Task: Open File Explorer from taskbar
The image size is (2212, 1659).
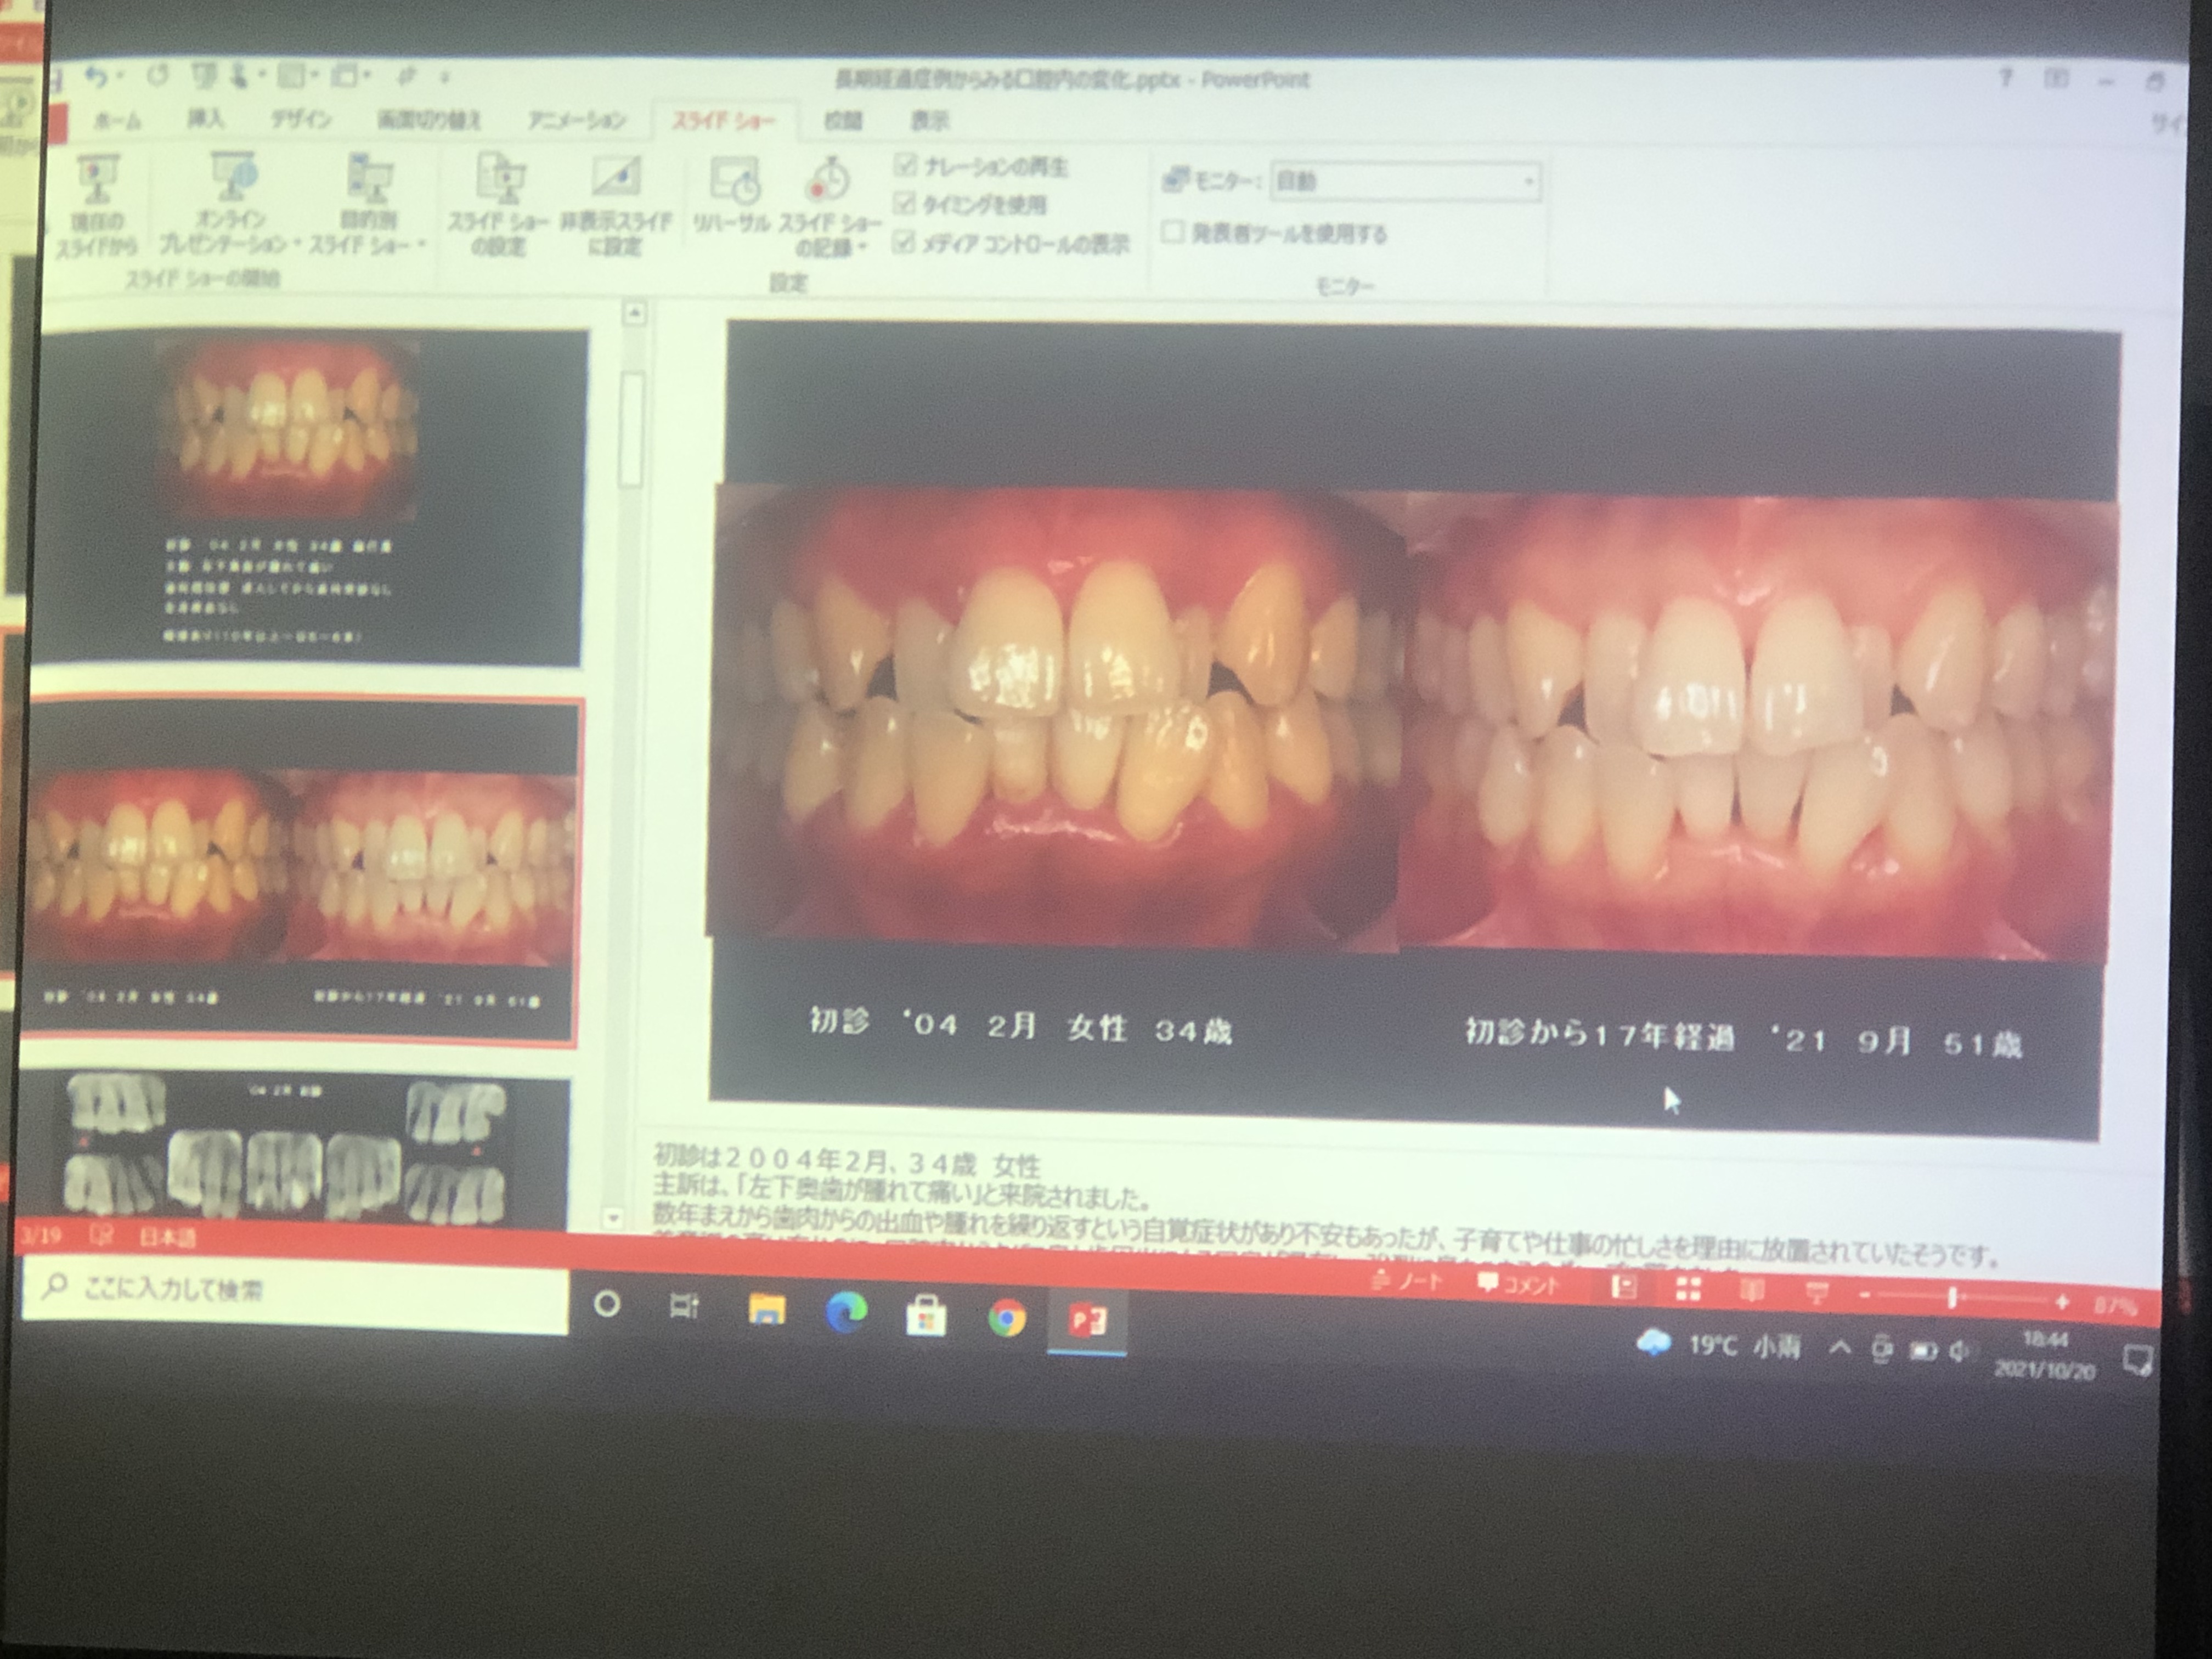Action: pyautogui.click(x=767, y=1310)
